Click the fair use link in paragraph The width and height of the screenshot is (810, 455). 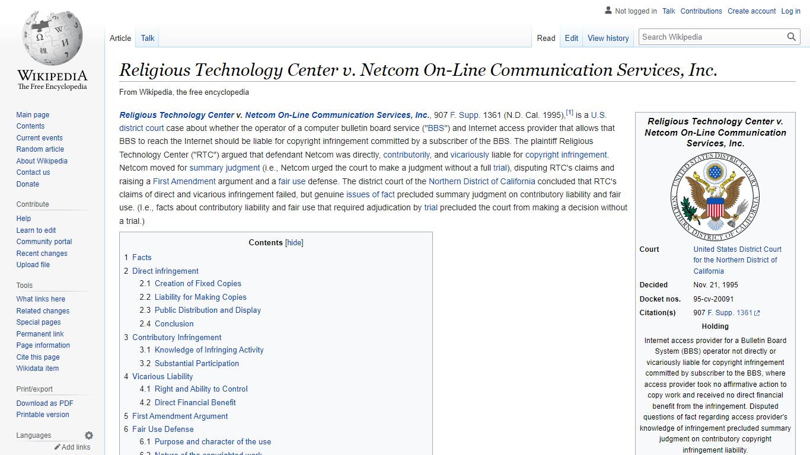(292, 181)
